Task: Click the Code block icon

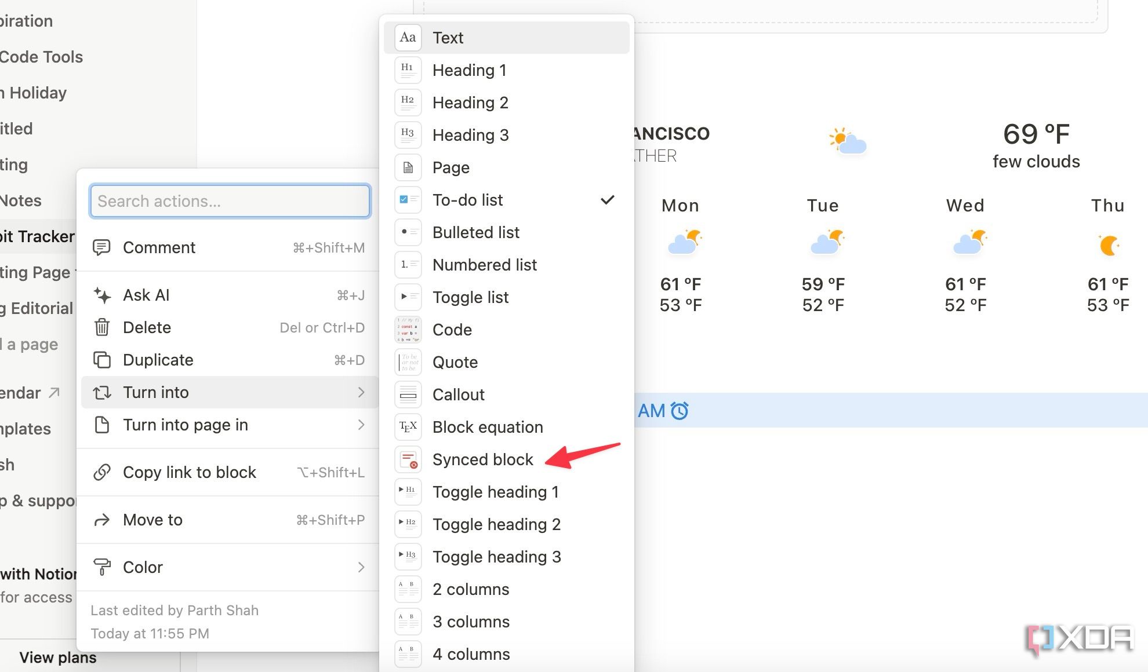Action: point(408,329)
